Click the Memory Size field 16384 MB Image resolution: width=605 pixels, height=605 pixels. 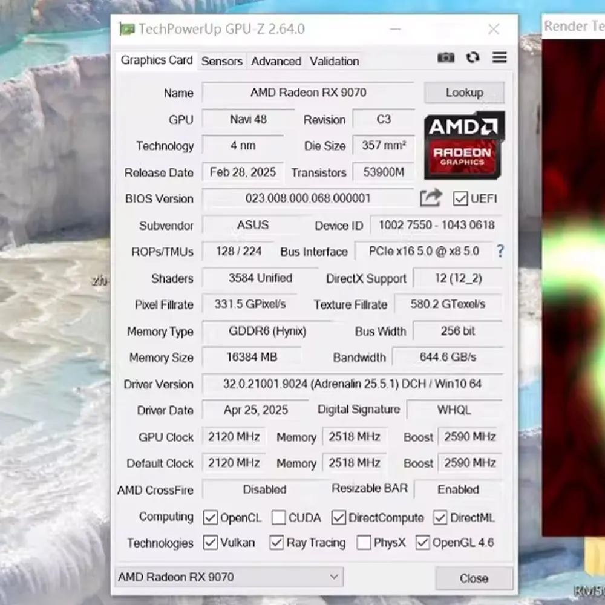[252, 357]
